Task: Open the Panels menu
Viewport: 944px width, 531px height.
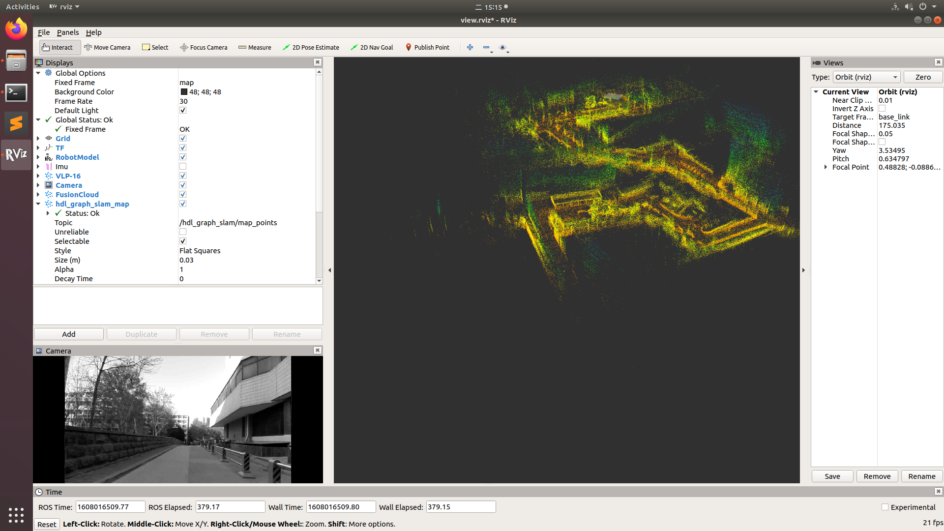Action: 68,32
